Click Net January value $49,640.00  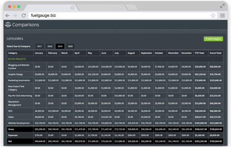pos(40,141)
